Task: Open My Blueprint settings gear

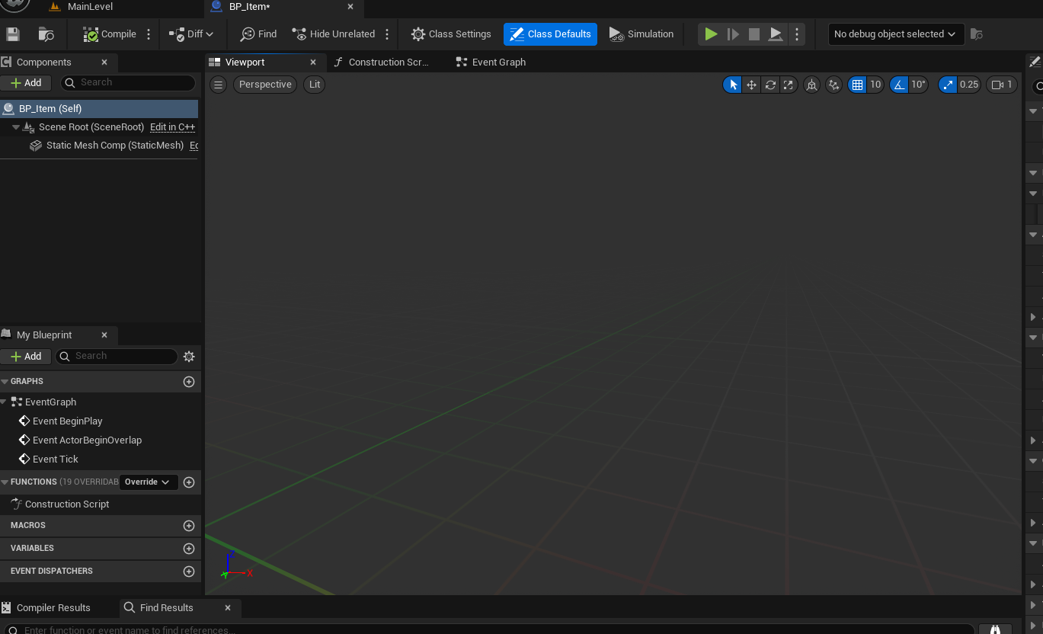Action: (189, 356)
